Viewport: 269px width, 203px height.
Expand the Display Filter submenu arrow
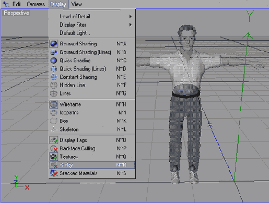131,25
